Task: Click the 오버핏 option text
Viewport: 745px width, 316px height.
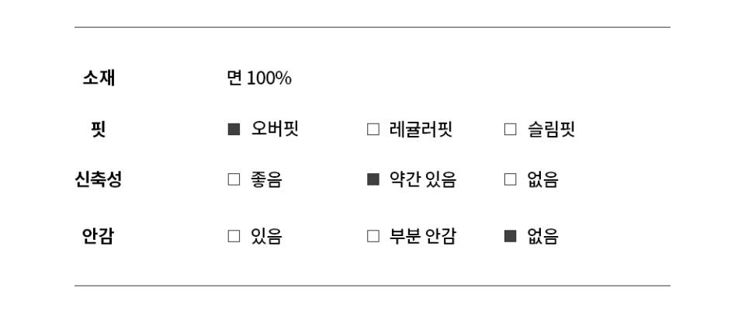Action: pos(275,129)
